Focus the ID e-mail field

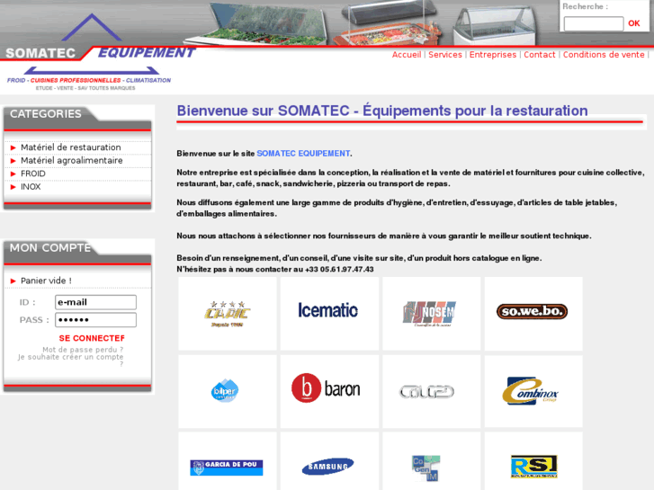95,302
